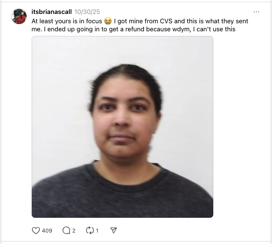Open the attached blurry photo

pyautogui.click(x=122, y=127)
